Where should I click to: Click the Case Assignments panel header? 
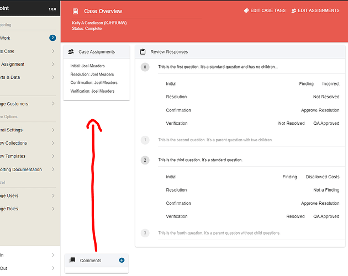coord(97,52)
